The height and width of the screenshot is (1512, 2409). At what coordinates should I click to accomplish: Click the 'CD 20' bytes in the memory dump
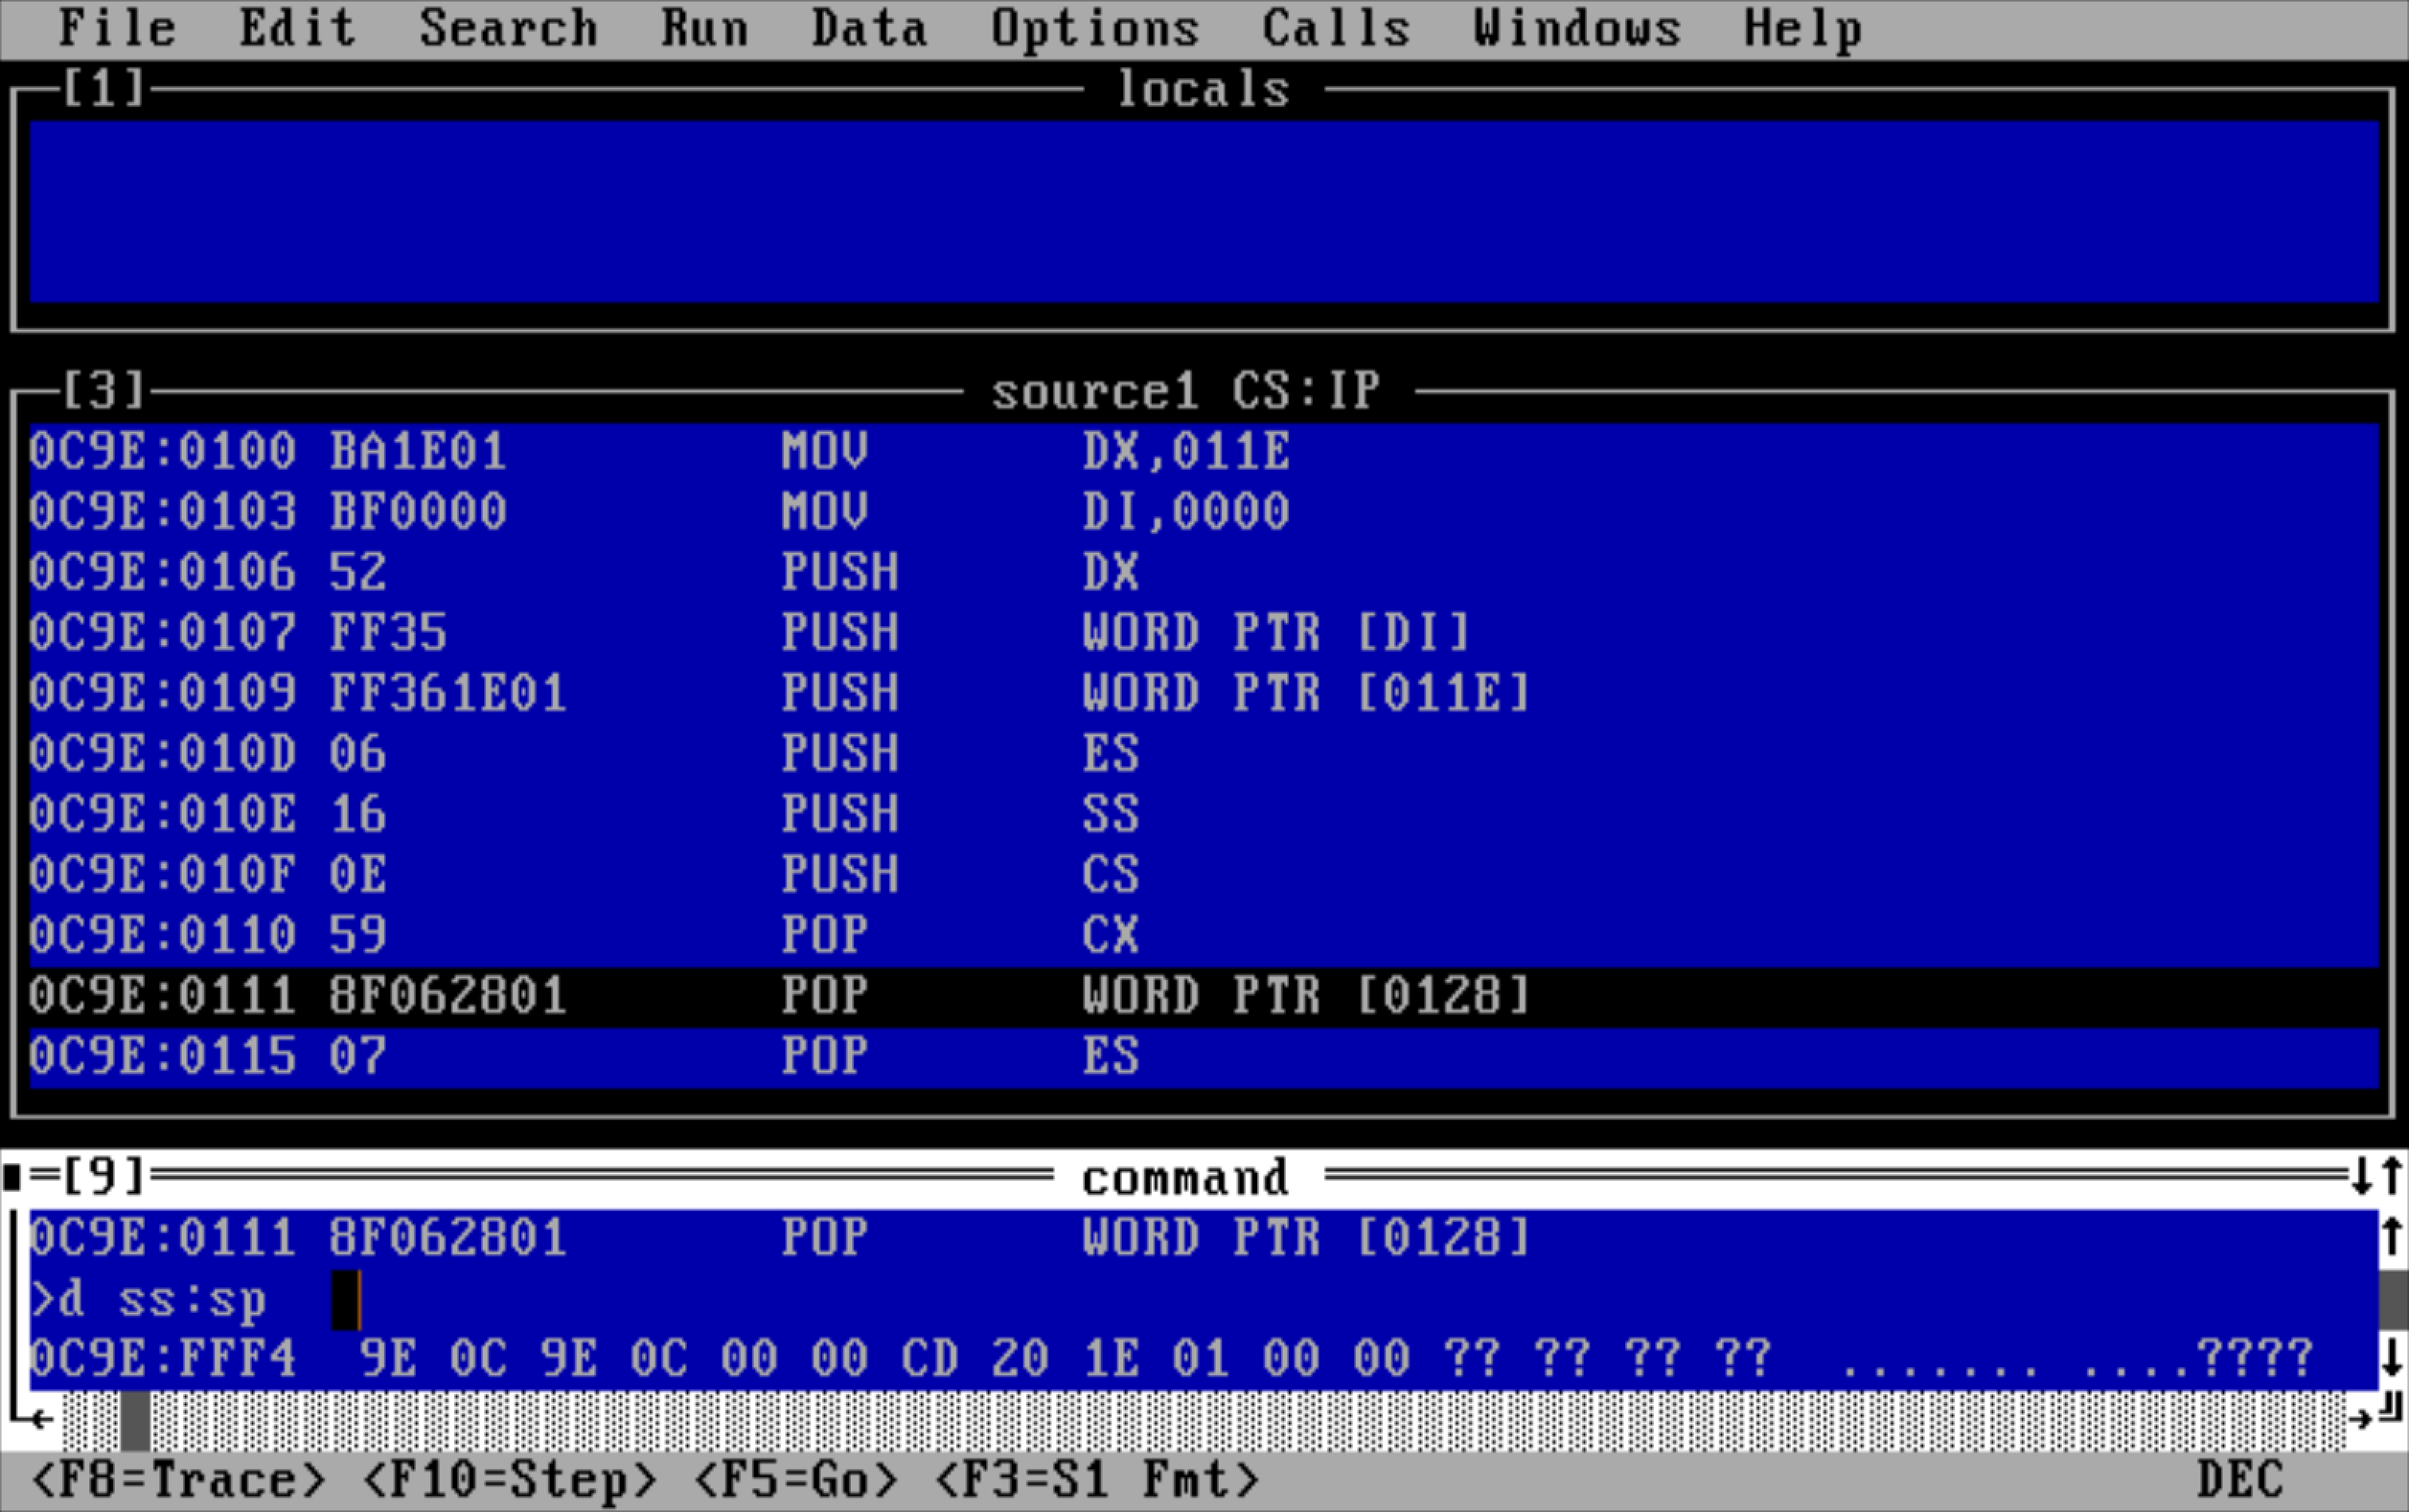[975, 1359]
